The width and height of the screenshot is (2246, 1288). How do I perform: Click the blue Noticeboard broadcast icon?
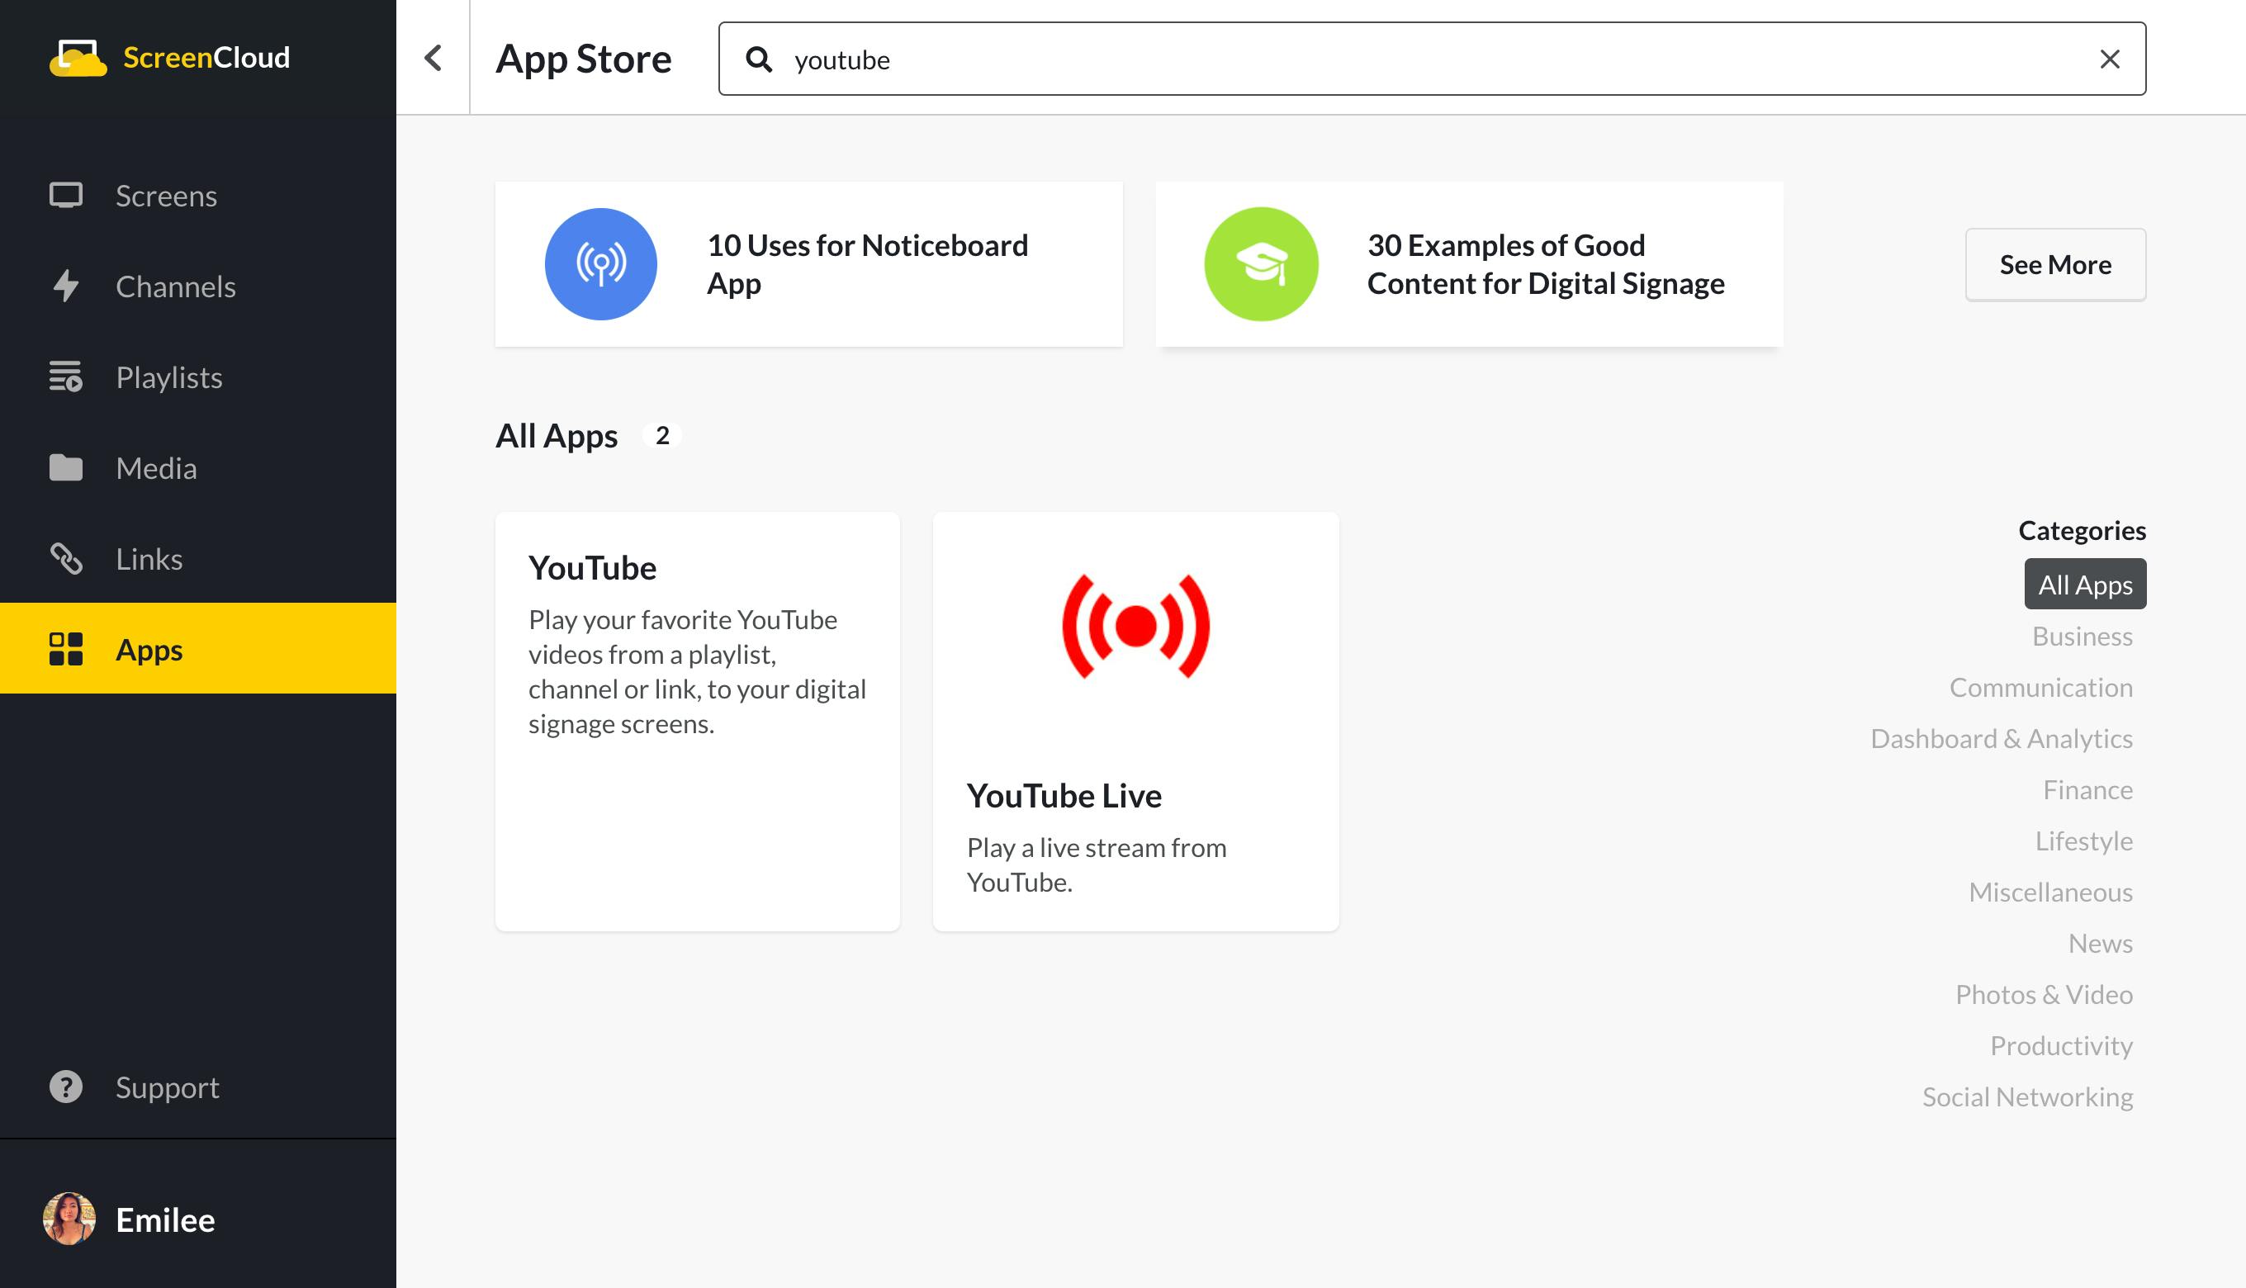[x=600, y=263]
